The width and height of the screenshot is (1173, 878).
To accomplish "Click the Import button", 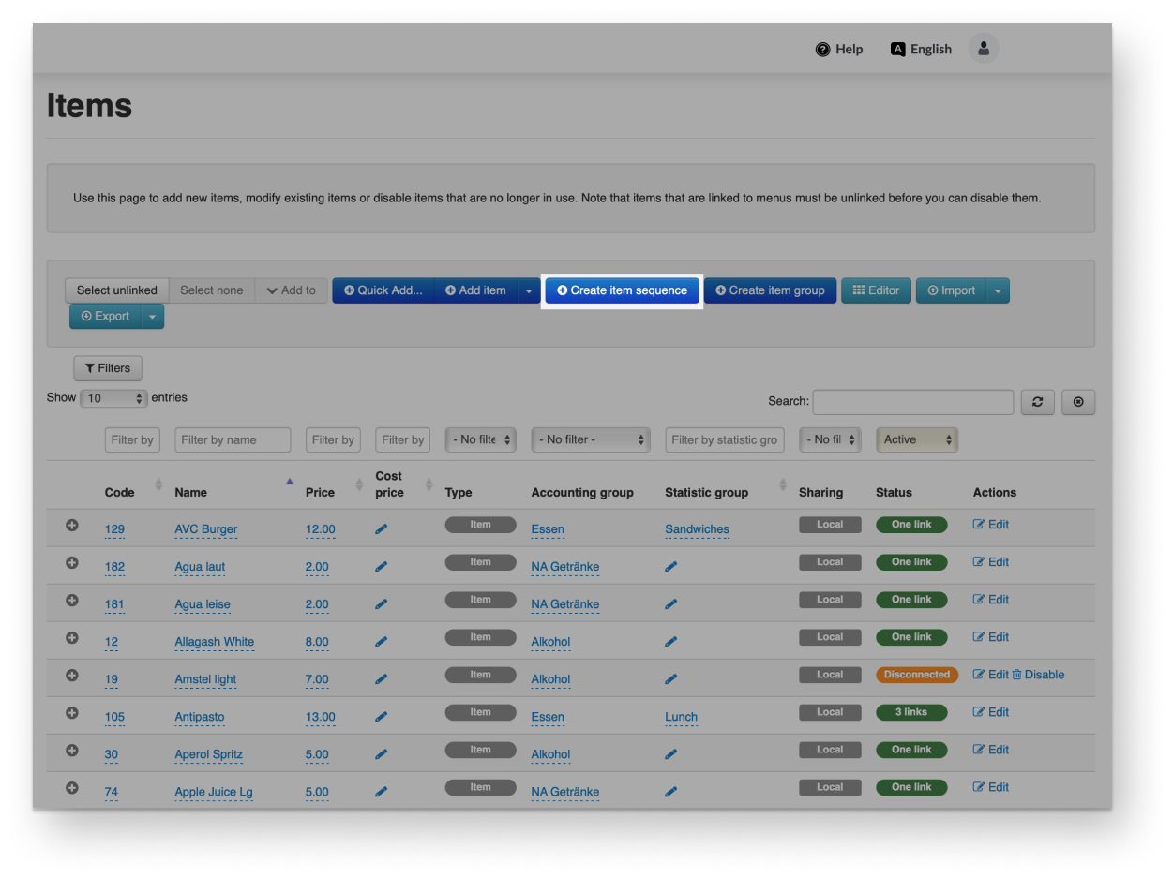I will coord(952,290).
